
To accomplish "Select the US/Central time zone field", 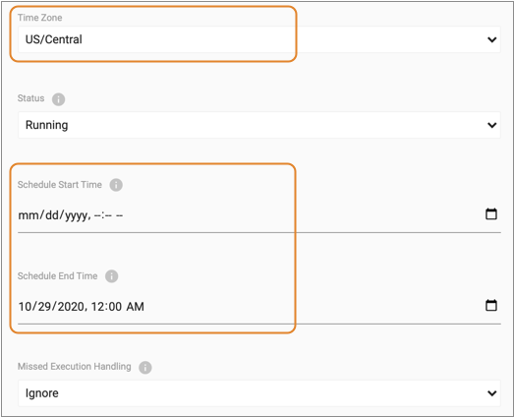I will click(259, 39).
